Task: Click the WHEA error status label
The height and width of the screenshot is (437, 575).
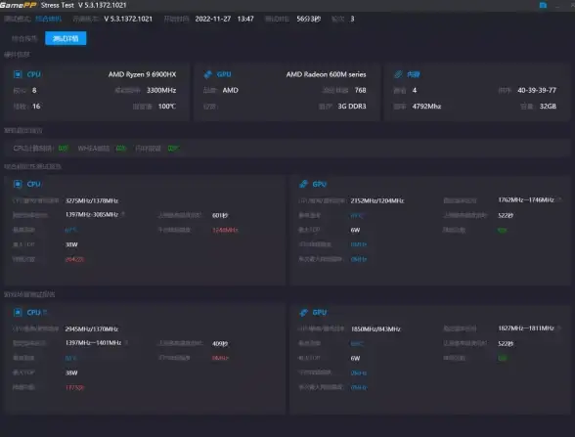Action: (94, 149)
